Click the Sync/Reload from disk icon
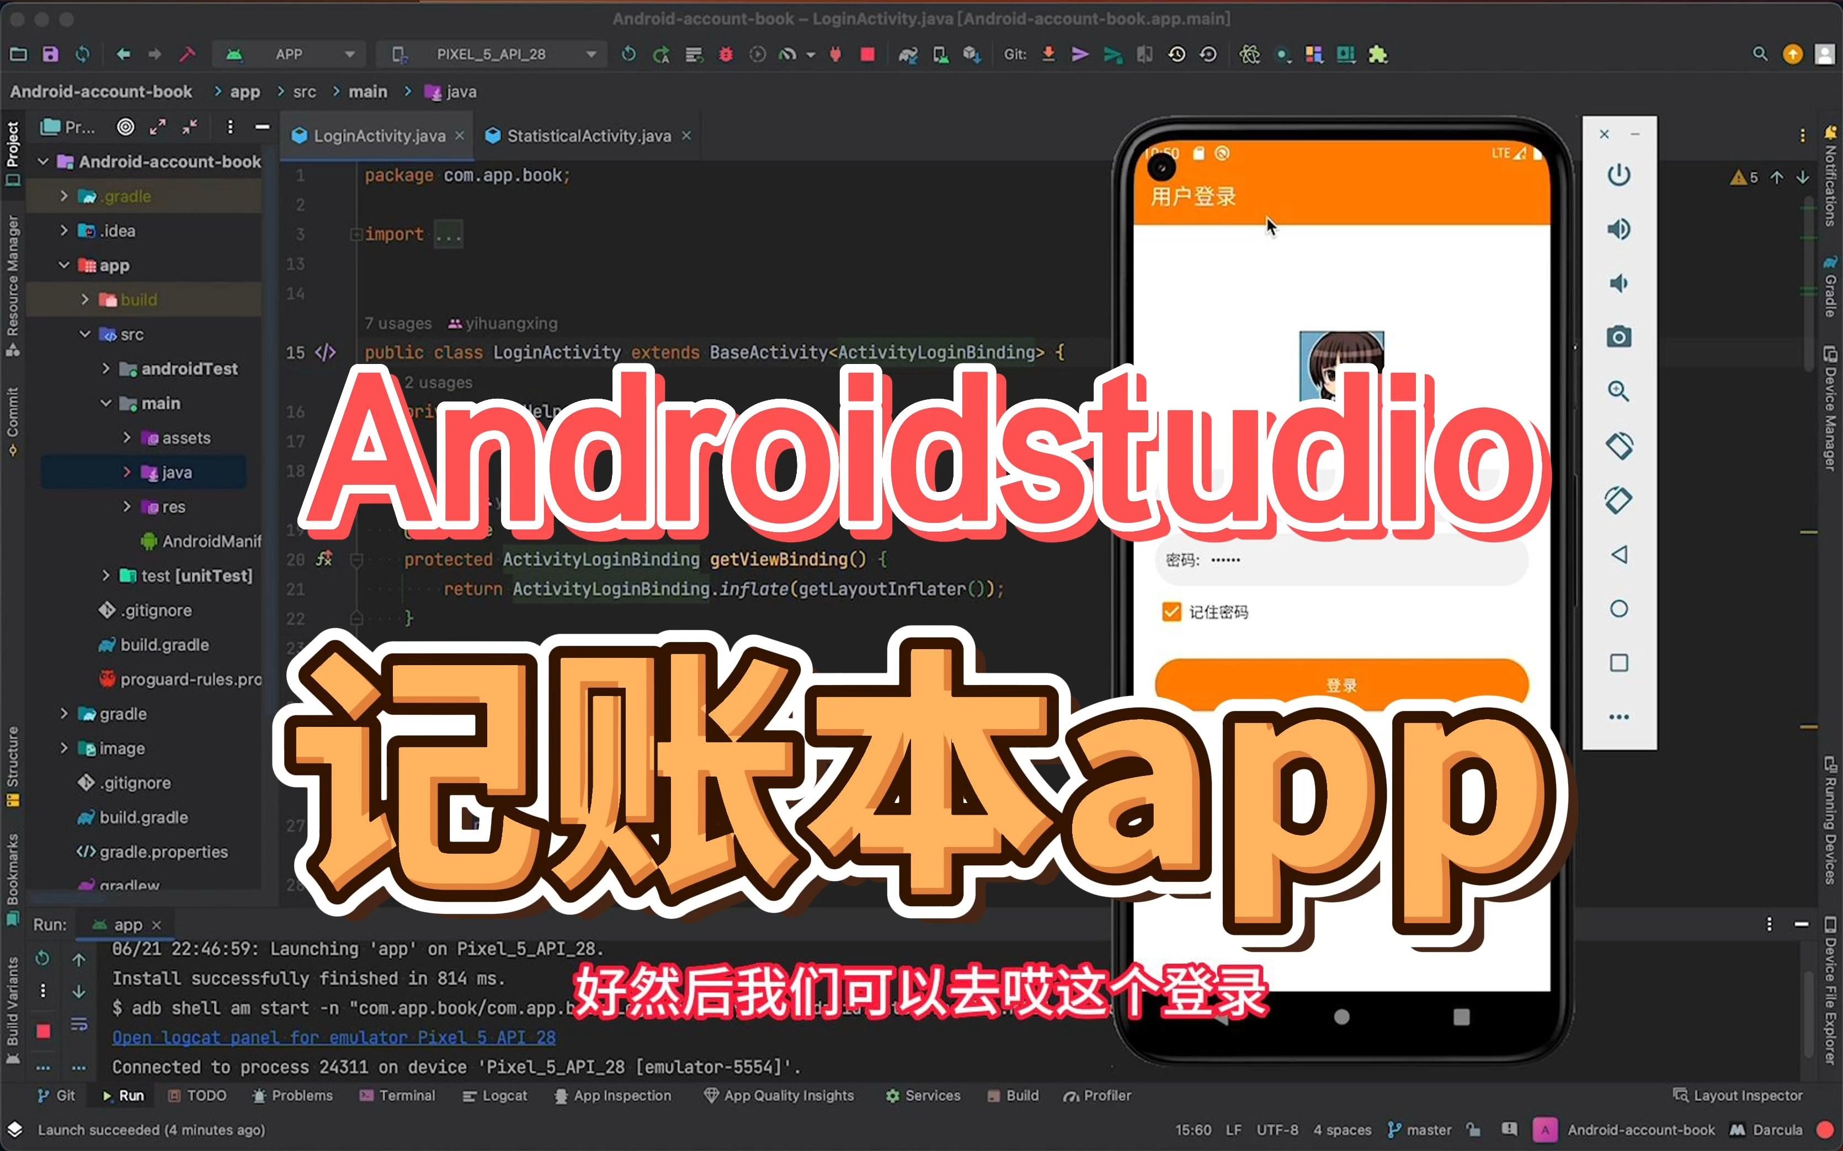 pos(82,54)
